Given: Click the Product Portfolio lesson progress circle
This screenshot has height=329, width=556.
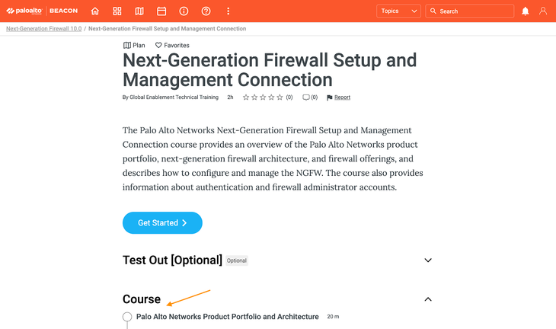Looking at the screenshot, I should [x=127, y=317].
